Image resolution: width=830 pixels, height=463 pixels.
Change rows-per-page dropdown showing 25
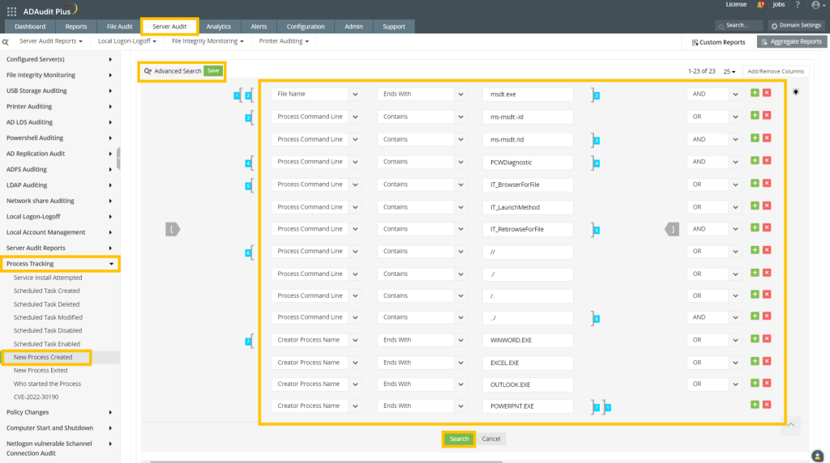point(729,71)
